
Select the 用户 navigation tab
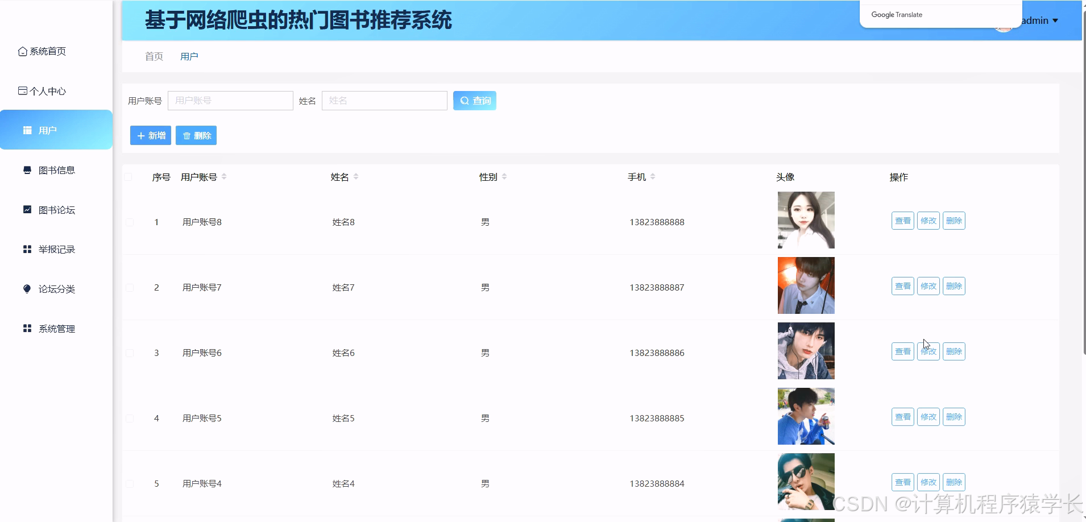coord(189,56)
